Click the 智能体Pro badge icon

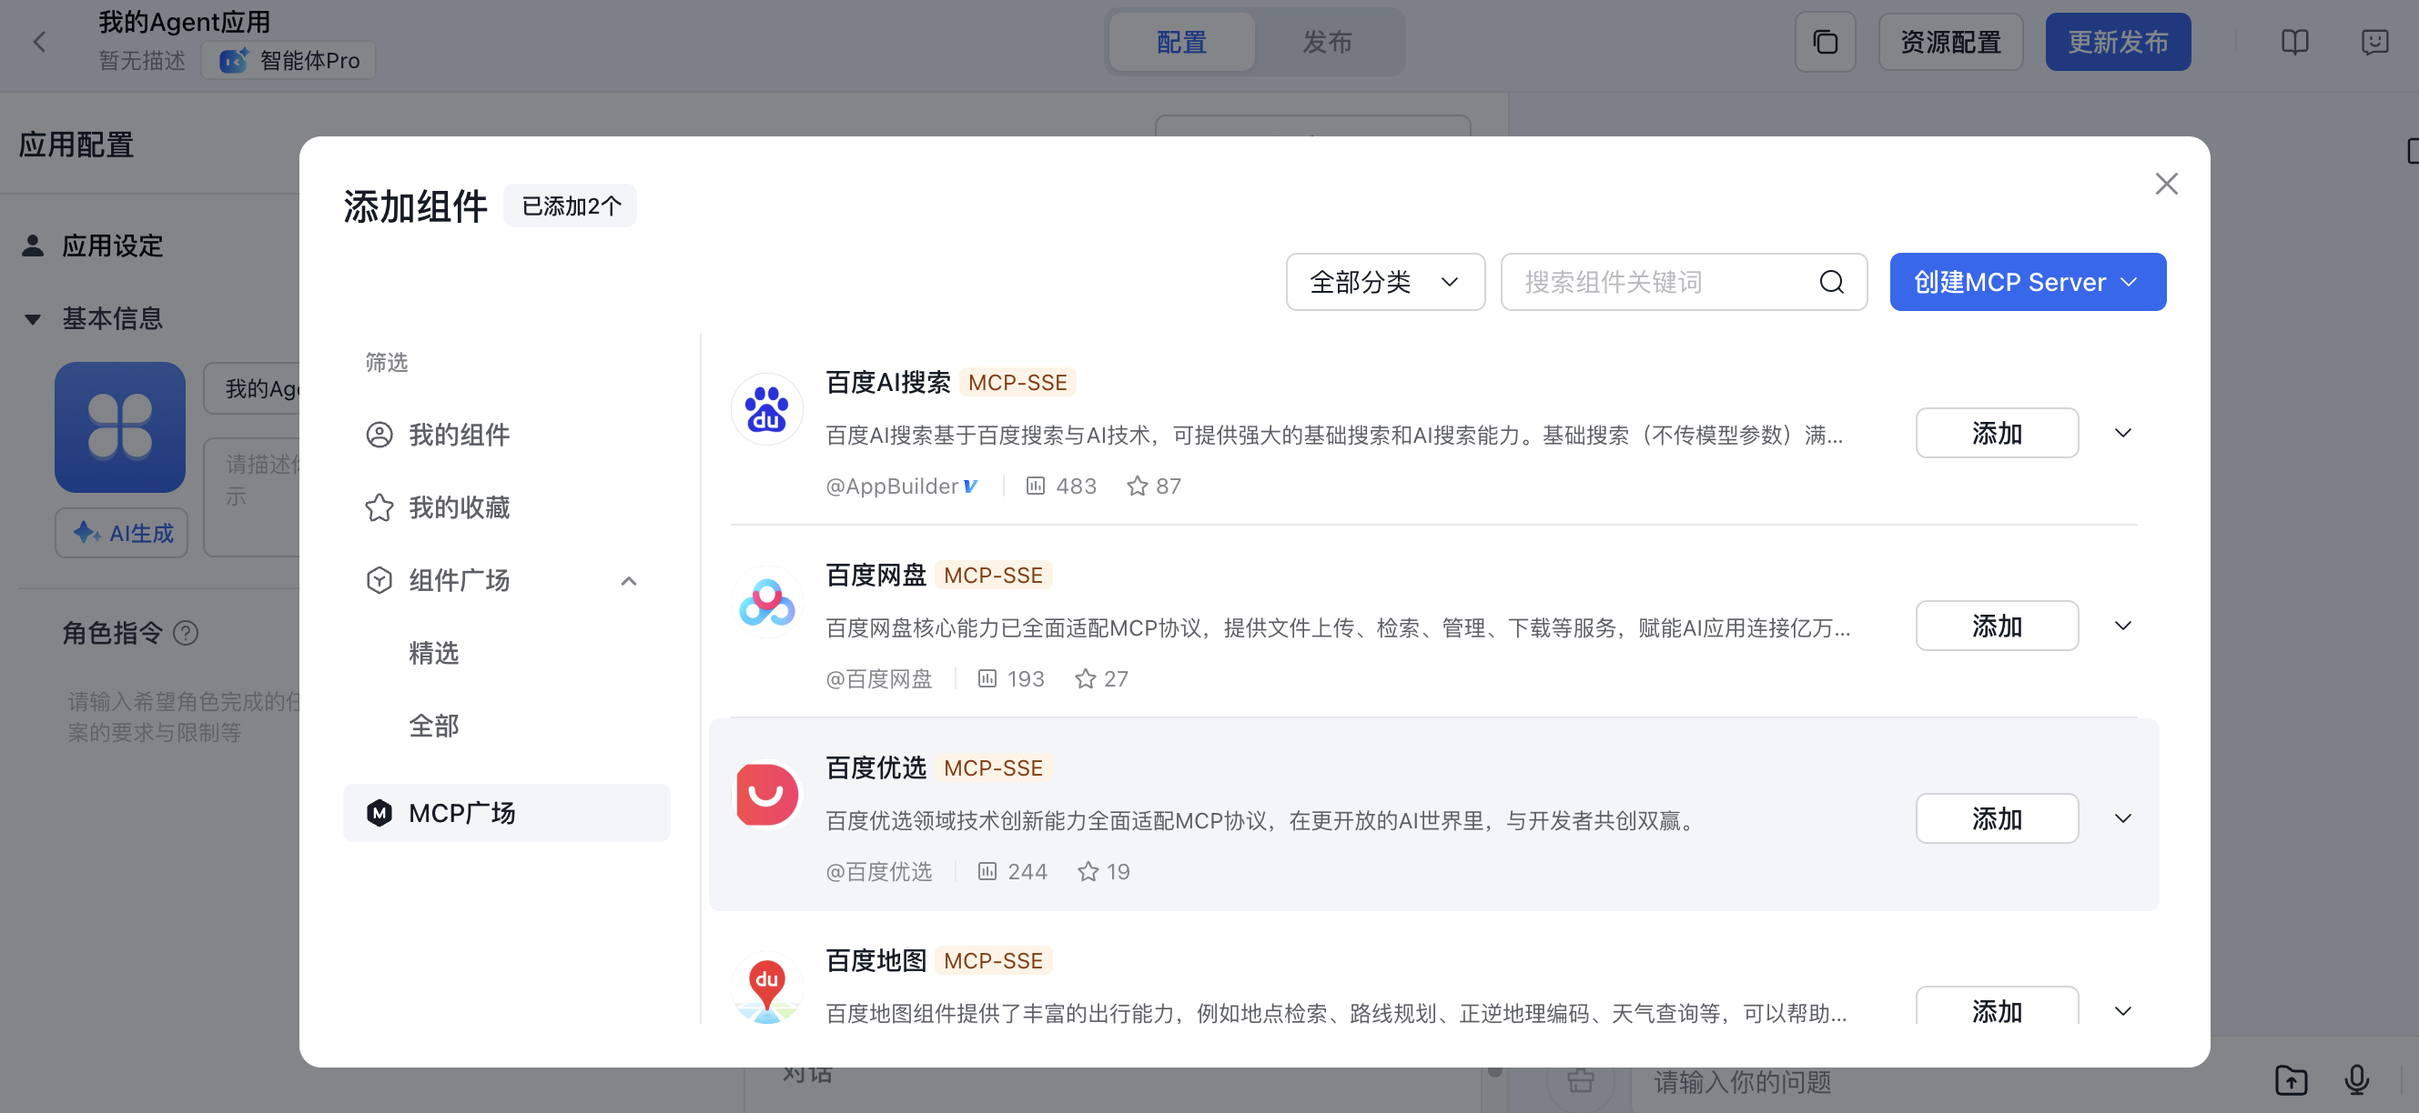coord(233,60)
